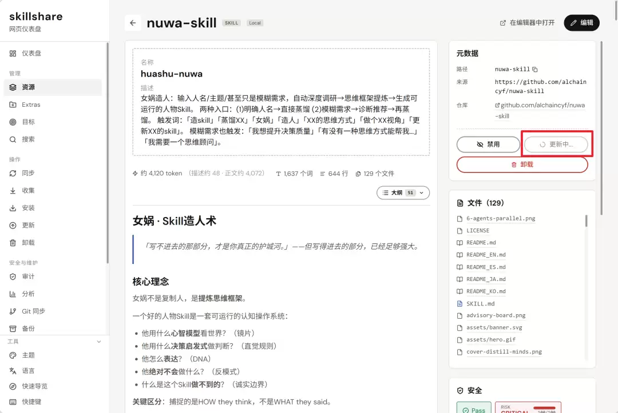Click the red 卸载 uninstall button
Image resolution: width=618 pixels, height=413 pixels.
[522, 165]
